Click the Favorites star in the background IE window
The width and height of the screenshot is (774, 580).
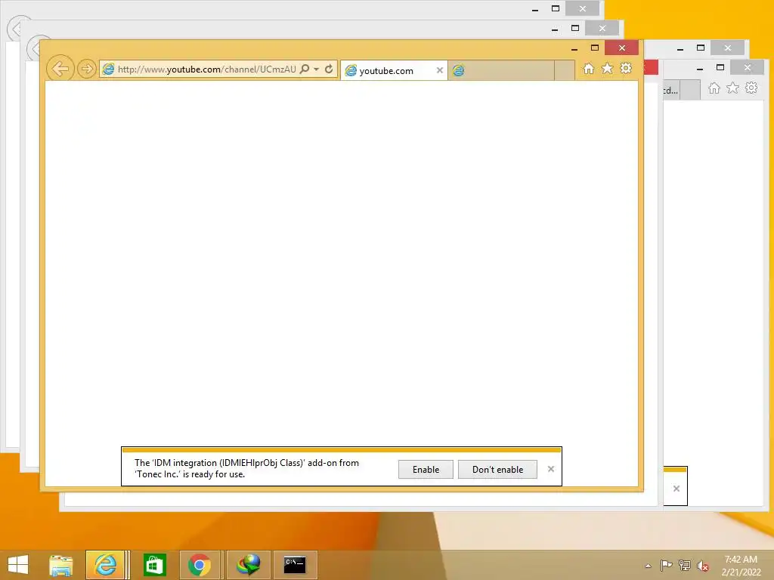click(x=732, y=88)
